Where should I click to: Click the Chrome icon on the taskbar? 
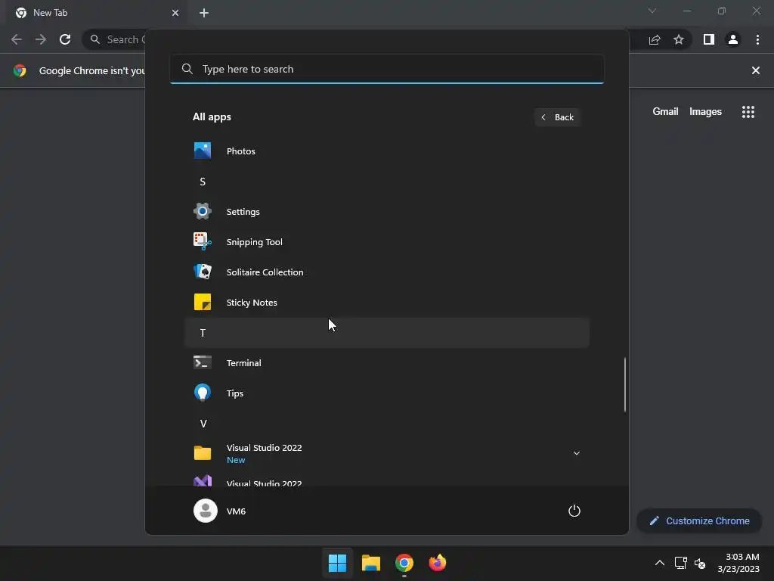point(404,563)
